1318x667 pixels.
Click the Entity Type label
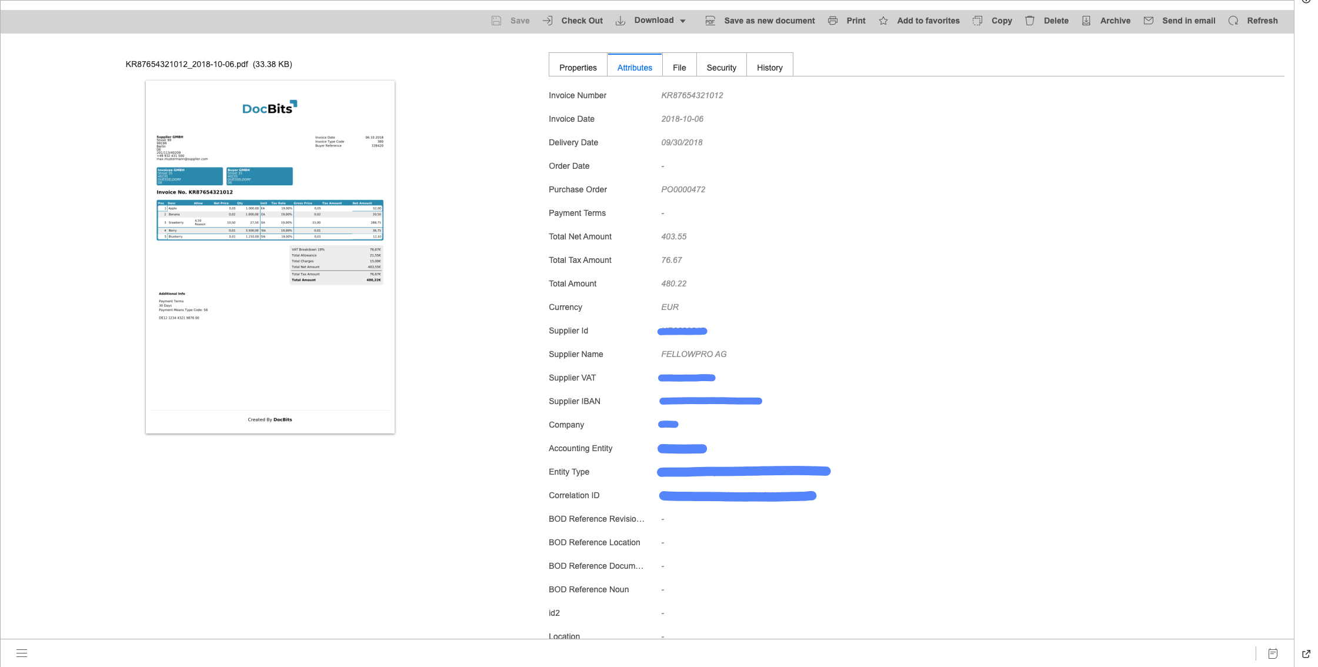(569, 472)
